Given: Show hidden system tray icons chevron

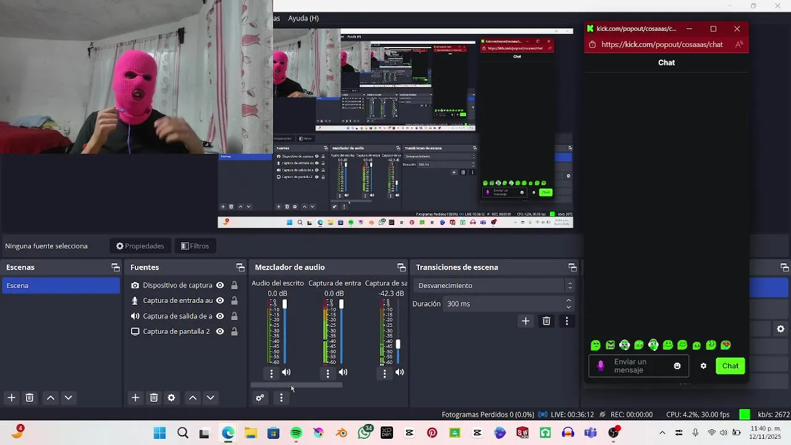Looking at the screenshot, I should click(x=662, y=433).
